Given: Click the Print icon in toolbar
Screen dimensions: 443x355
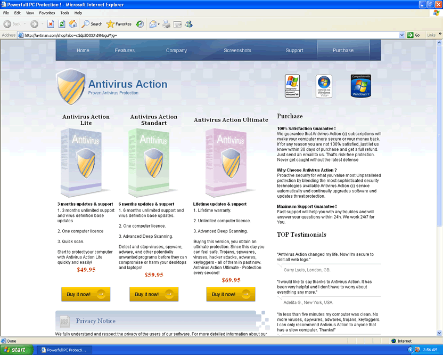Looking at the screenshot, I should [x=166, y=24].
